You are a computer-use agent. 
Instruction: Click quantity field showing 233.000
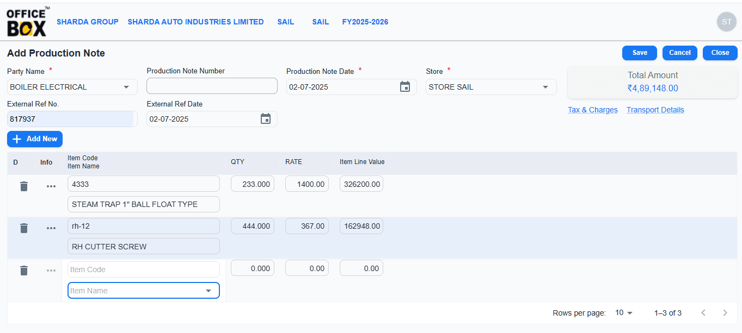(x=253, y=184)
